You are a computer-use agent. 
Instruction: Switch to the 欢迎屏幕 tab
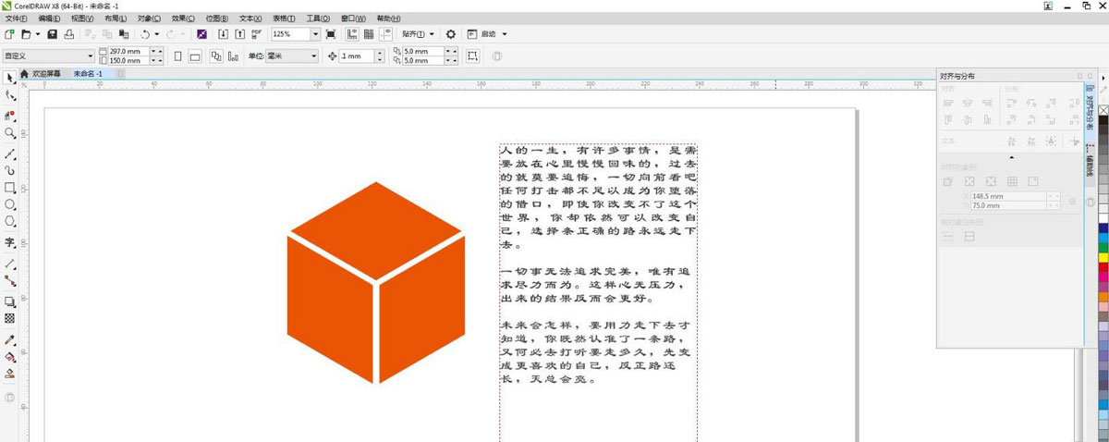46,73
